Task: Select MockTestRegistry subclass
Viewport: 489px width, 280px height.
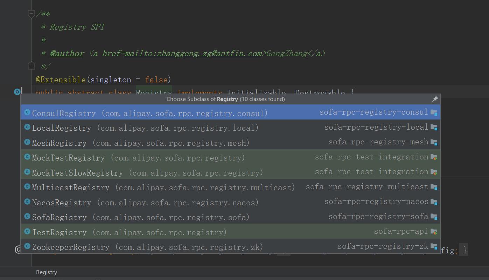Action: click(230, 157)
